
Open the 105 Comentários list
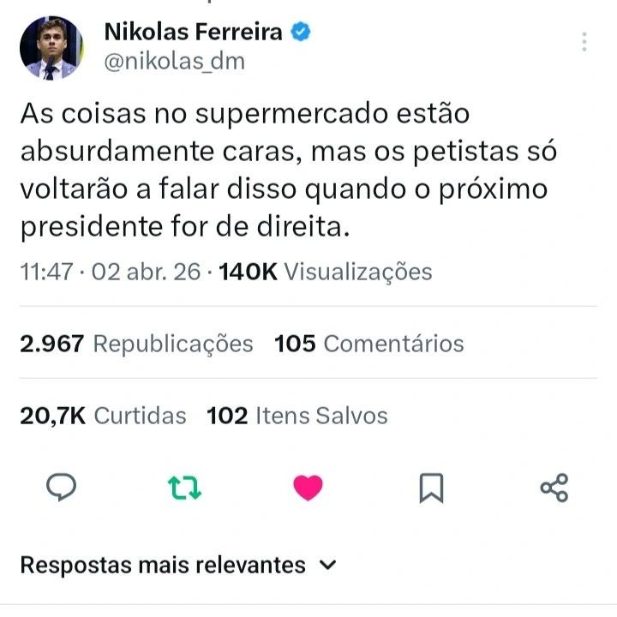(x=368, y=344)
